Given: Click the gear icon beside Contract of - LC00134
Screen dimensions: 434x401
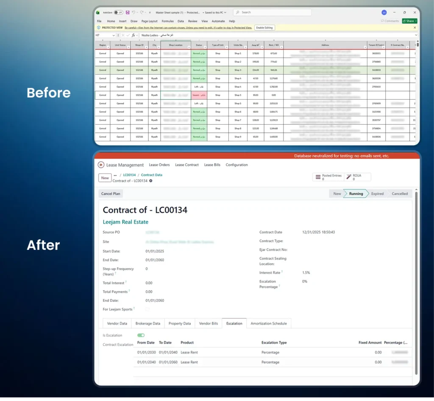Looking at the screenshot, I should pos(151,181).
